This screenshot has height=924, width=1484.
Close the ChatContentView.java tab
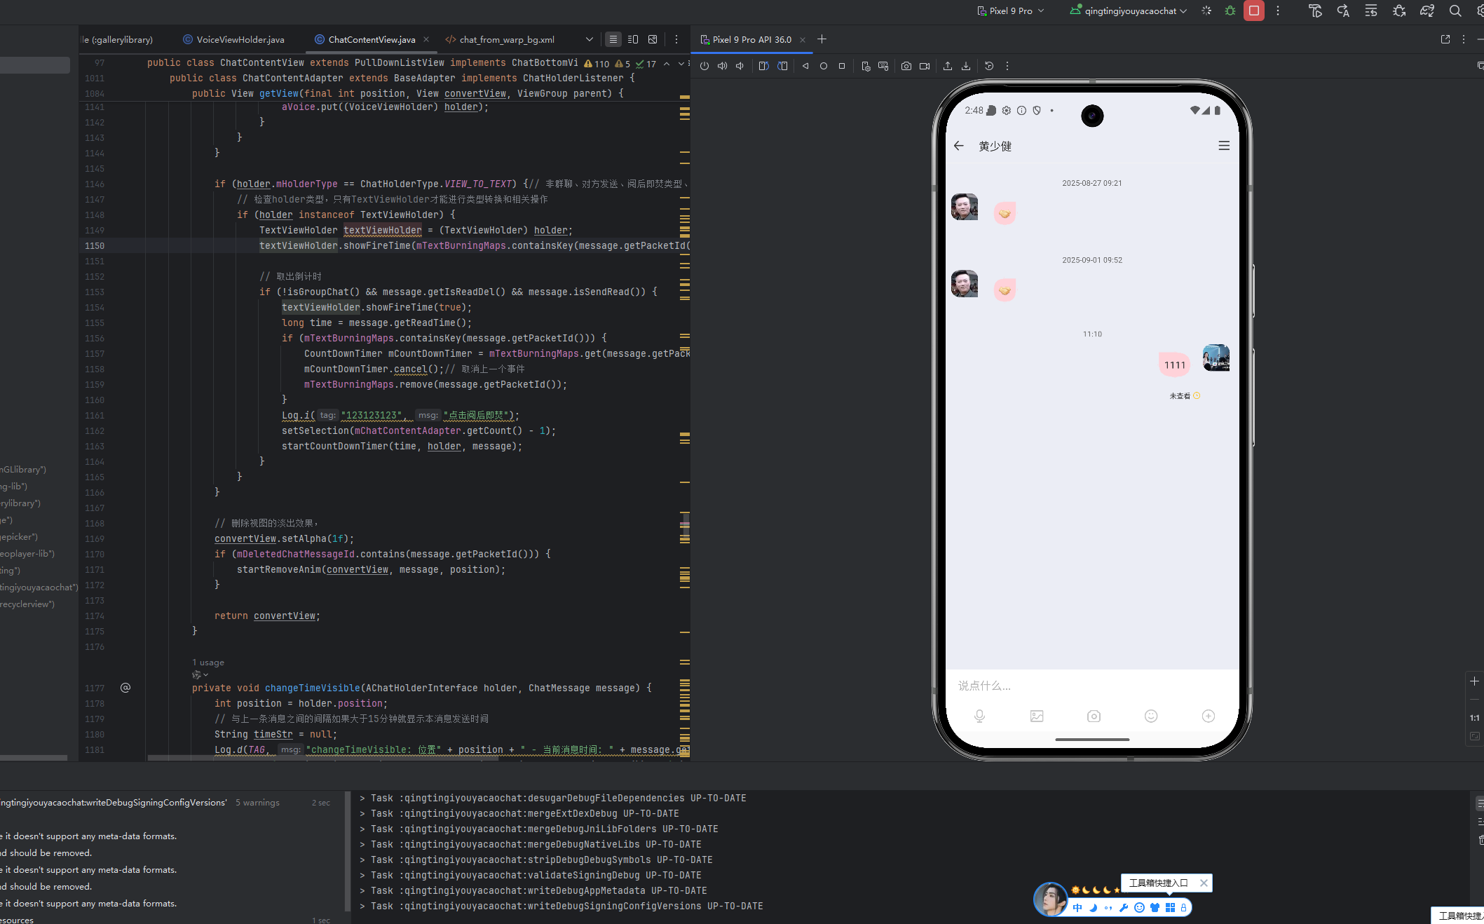(x=426, y=39)
